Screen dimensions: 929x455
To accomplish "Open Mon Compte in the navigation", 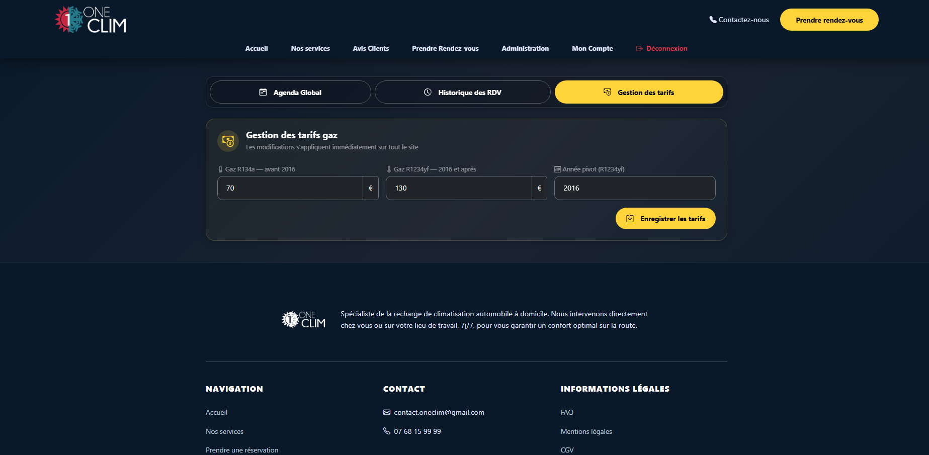I will [x=593, y=48].
